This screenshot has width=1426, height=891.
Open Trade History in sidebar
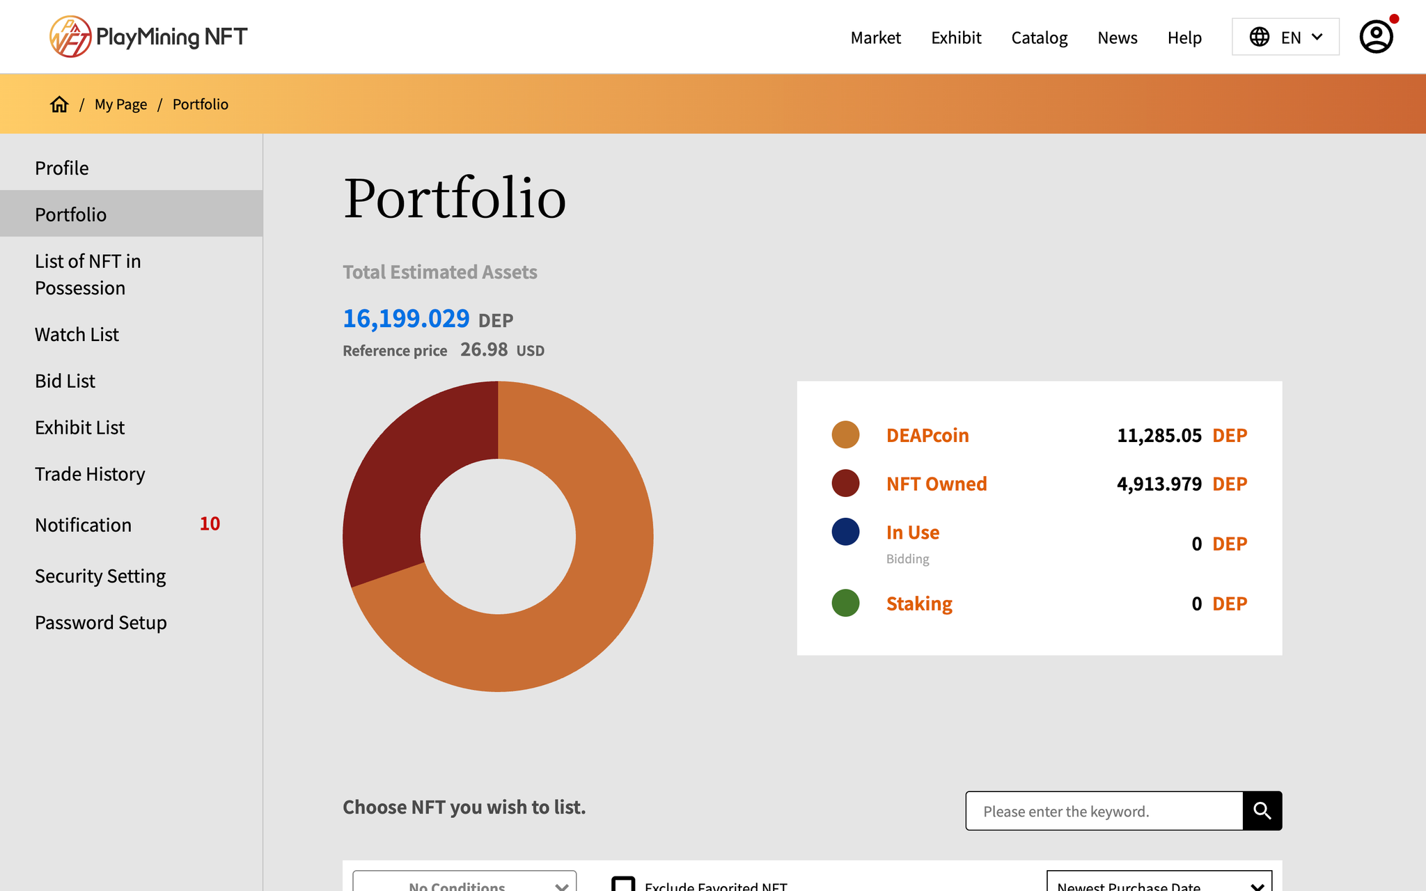click(90, 474)
